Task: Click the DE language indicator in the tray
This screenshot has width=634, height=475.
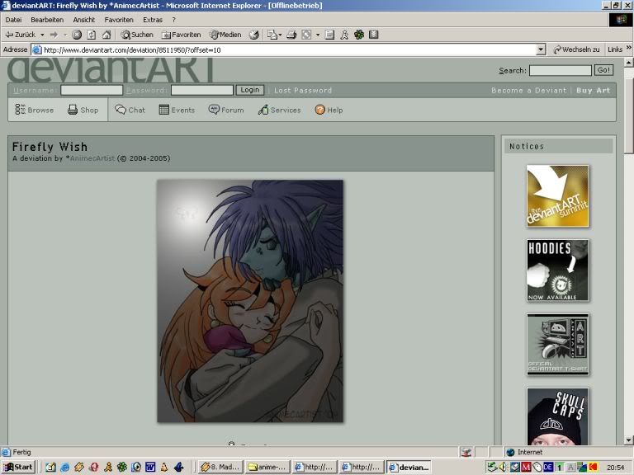Action: coord(548,468)
